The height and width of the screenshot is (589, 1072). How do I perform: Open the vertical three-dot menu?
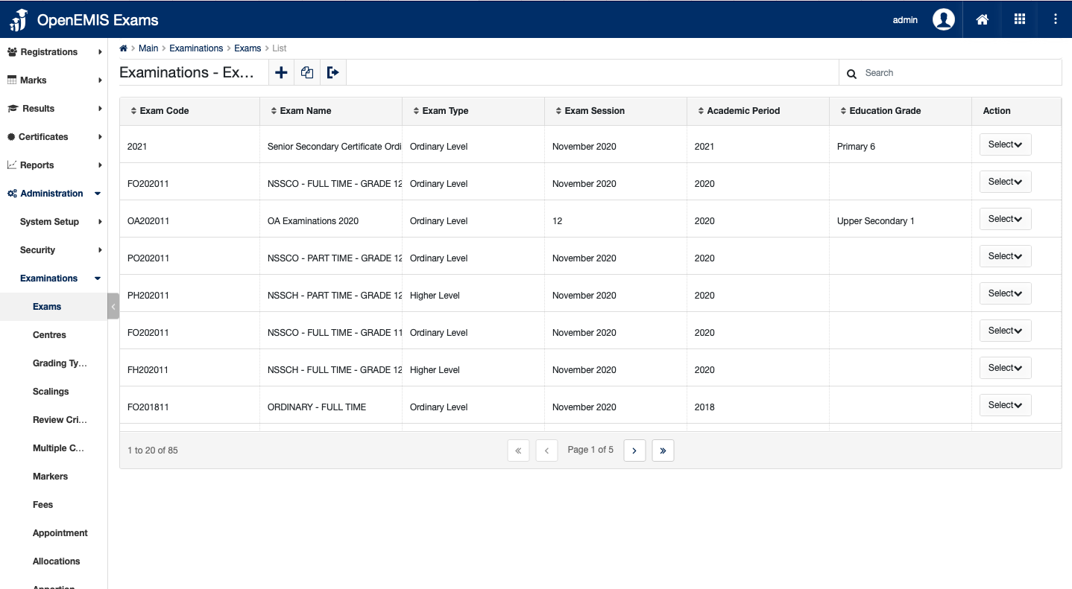pyautogui.click(x=1056, y=19)
